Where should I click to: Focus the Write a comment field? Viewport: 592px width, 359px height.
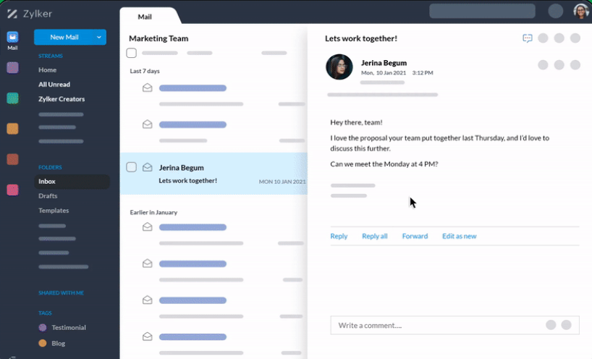454,325
